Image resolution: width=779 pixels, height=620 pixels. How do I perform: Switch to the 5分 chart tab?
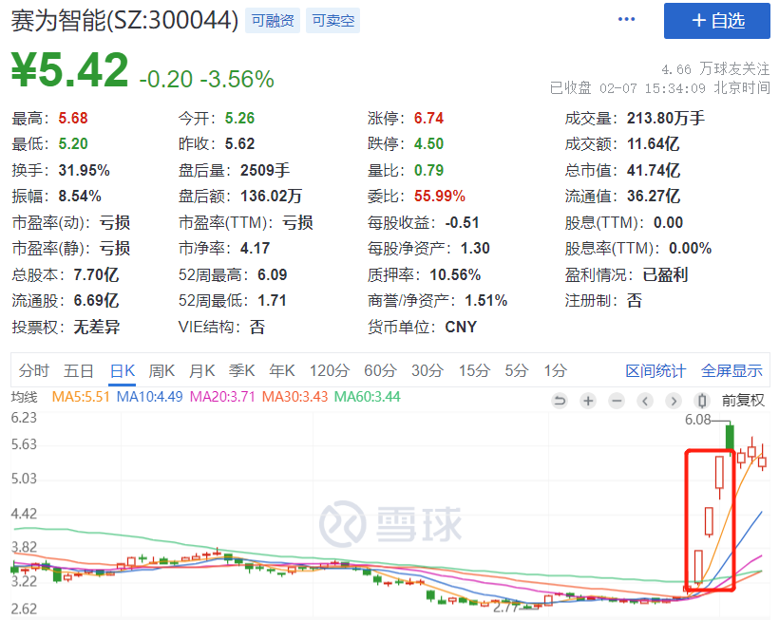517,371
